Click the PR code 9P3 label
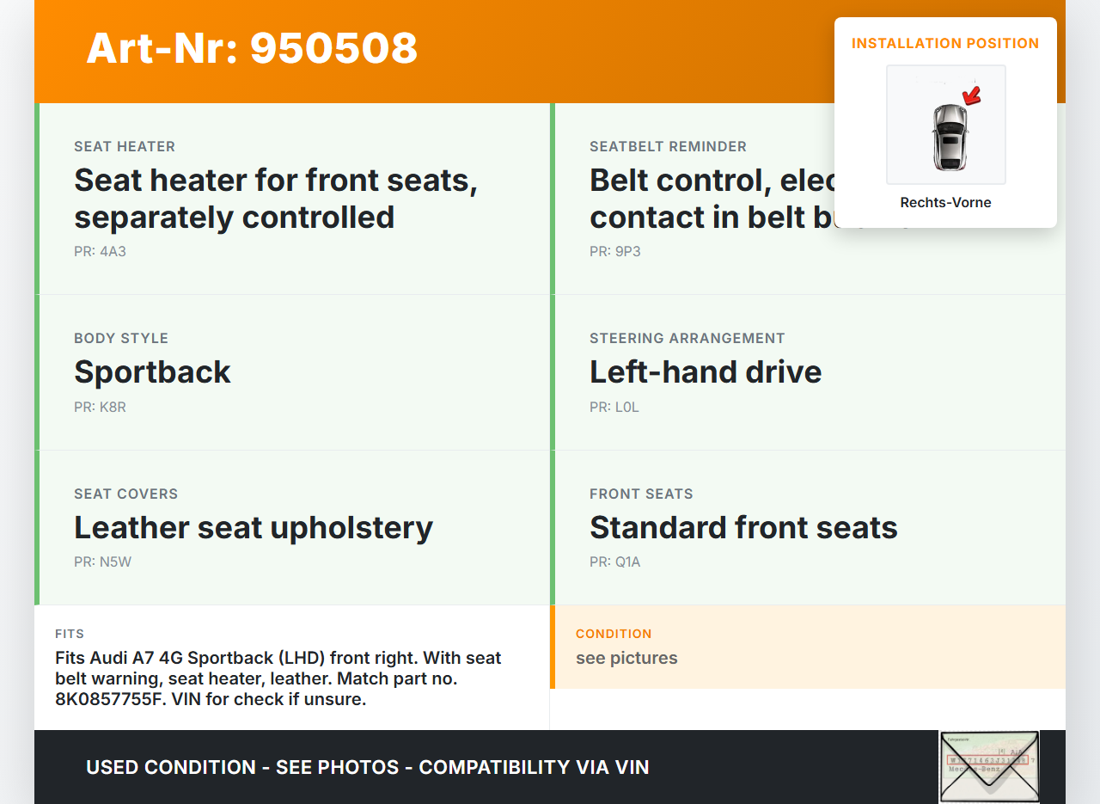This screenshot has width=1100, height=804. [615, 252]
